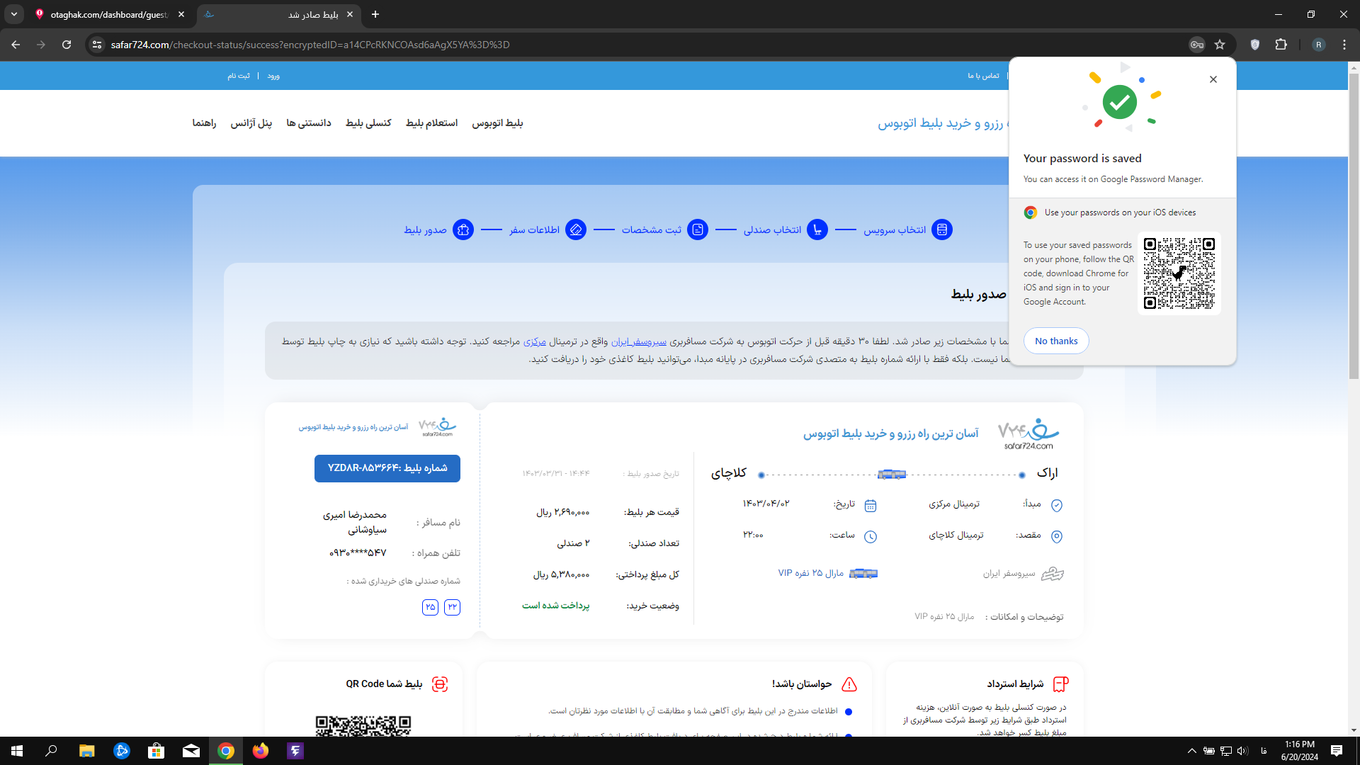Image resolution: width=1360 pixels, height=765 pixels.
Task: Click the seat number ۲۵ badge
Action: pos(430,607)
